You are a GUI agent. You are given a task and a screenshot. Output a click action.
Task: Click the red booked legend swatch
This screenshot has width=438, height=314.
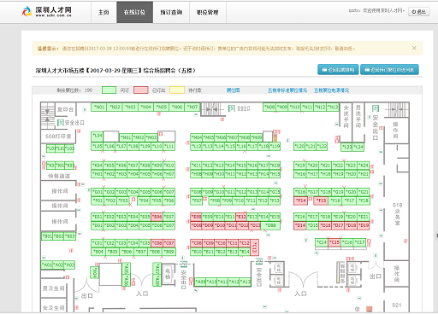click(x=141, y=90)
